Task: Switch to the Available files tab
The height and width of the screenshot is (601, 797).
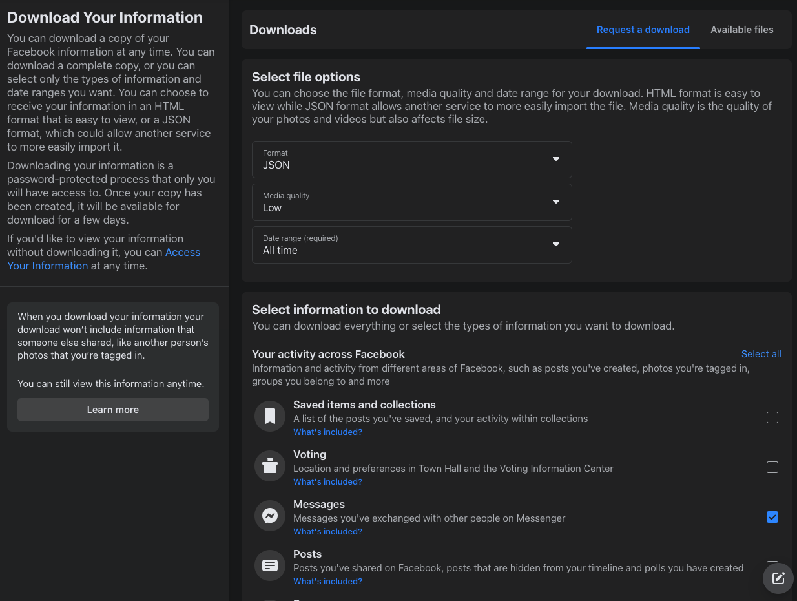Action: click(742, 30)
